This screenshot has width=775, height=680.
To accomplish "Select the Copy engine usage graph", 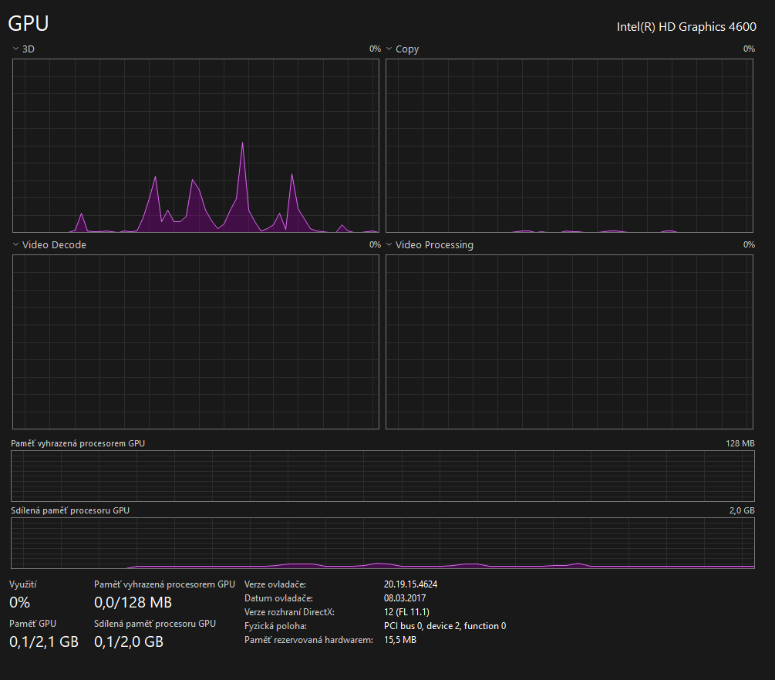I will click(569, 146).
